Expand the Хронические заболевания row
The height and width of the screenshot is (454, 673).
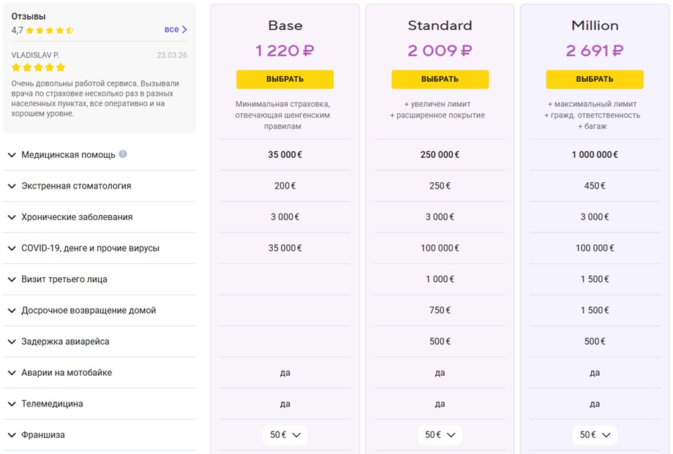(99, 217)
